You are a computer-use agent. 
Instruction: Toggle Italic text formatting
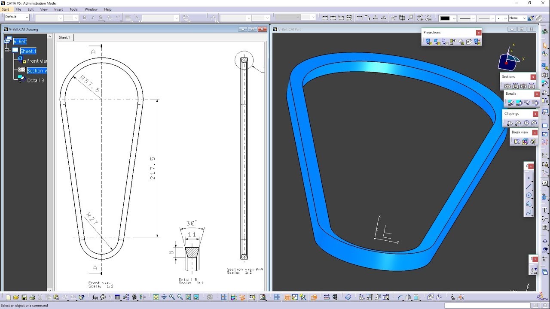tap(92, 18)
